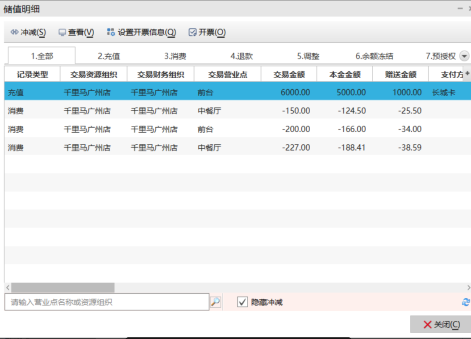Toggle the 隐藏冲减 checkbox
The image size is (471, 339).
click(242, 302)
